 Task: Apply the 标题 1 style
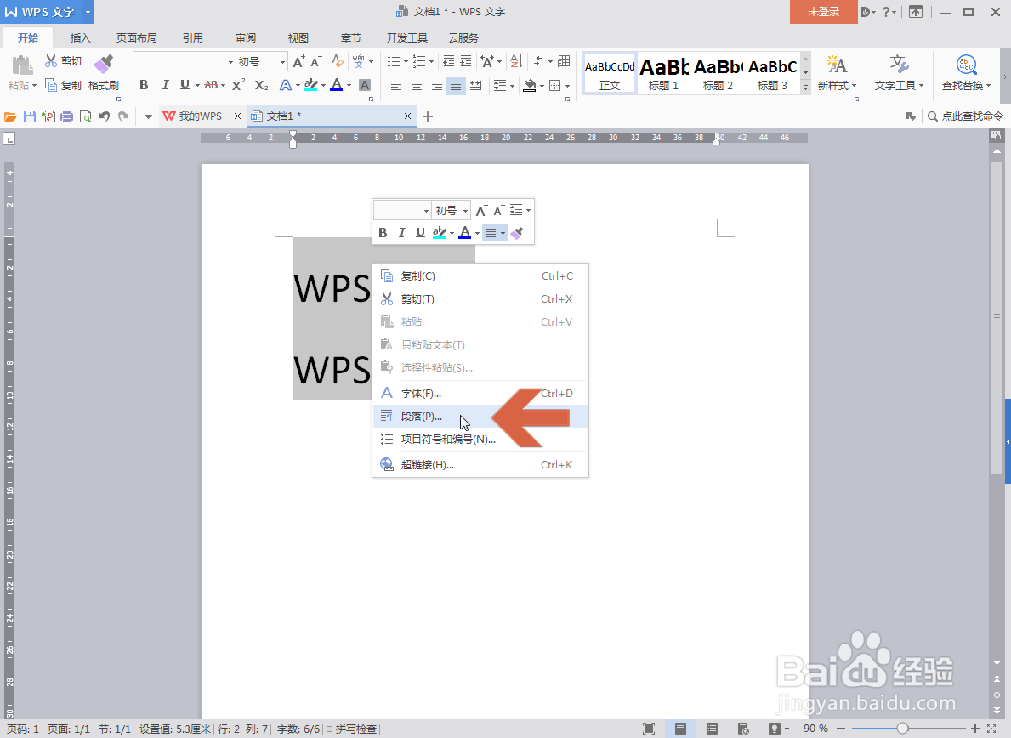click(663, 73)
